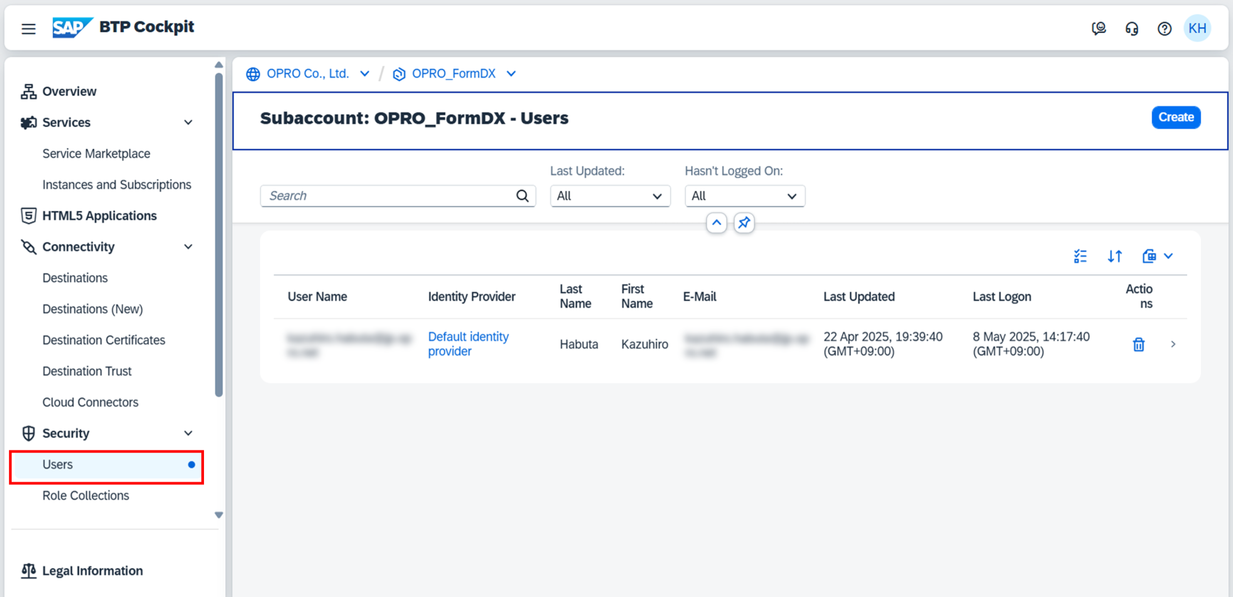Image resolution: width=1233 pixels, height=597 pixels.
Task: Open the help question mark icon
Action: coord(1164,29)
